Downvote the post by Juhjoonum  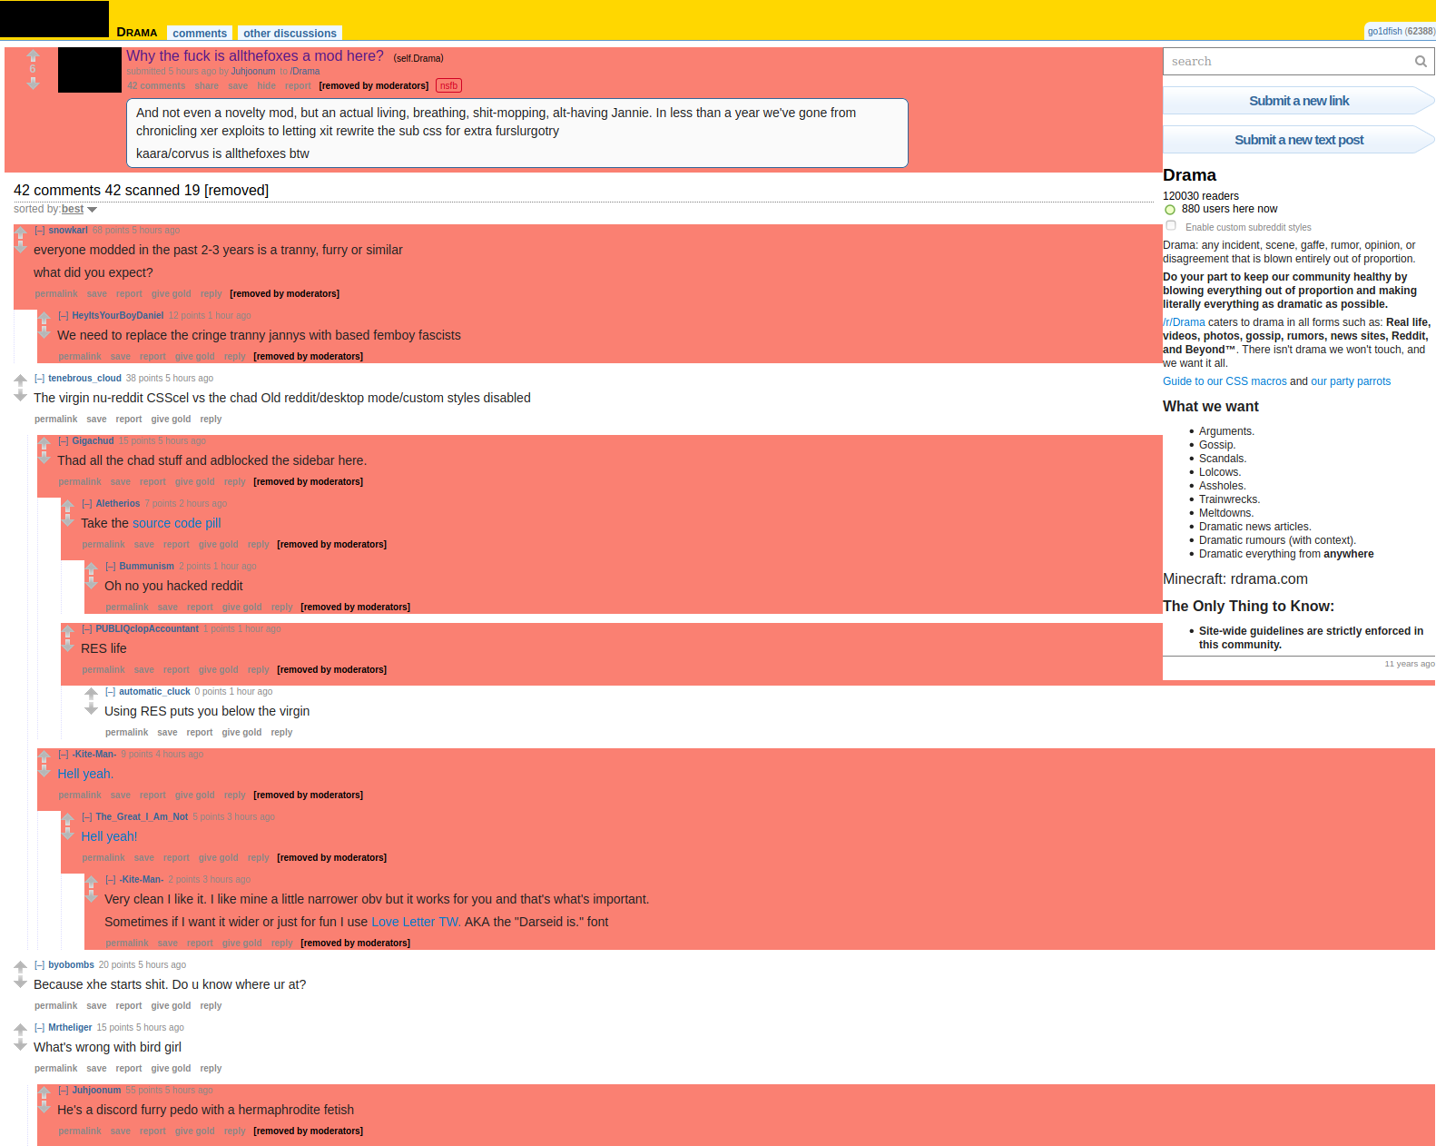(x=33, y=83)
